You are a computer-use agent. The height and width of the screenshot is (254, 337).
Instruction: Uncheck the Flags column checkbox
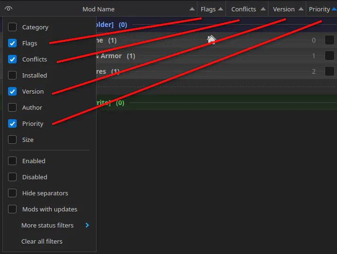tap(12, 43)
